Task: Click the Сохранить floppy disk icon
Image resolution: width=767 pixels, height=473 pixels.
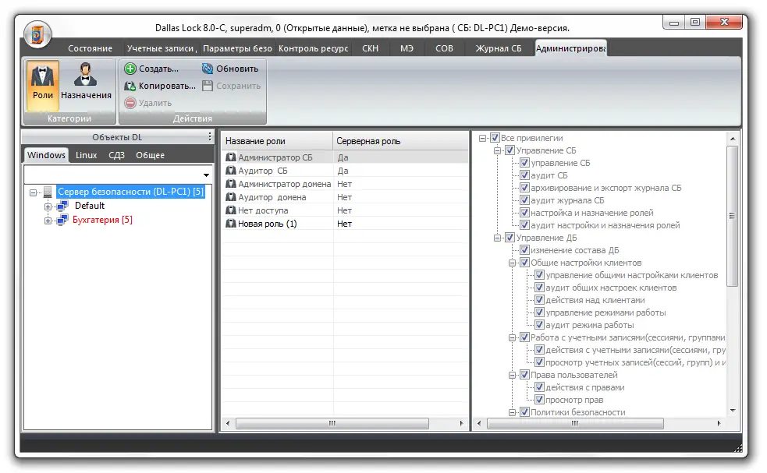Action: pos(208,86)
